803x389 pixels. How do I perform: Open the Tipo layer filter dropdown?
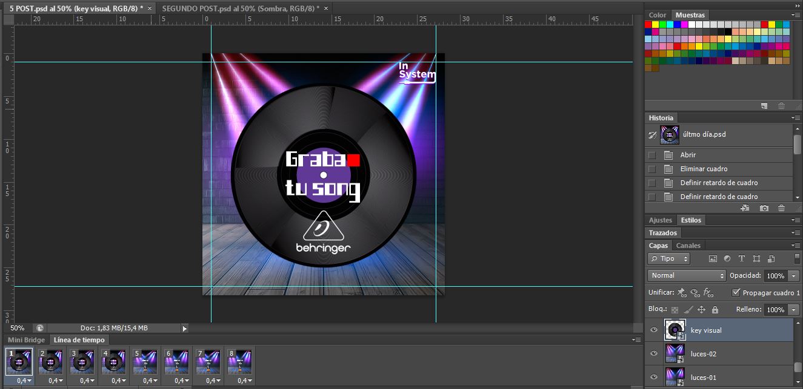[x=668, y=258]
